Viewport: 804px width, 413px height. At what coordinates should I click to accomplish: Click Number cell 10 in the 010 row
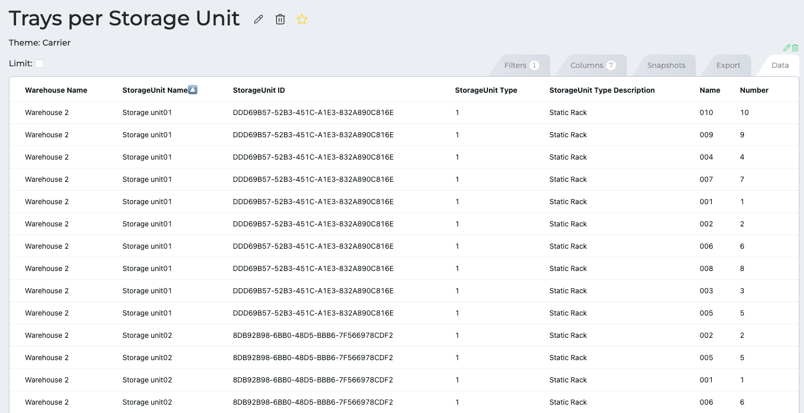pos(744,112)
